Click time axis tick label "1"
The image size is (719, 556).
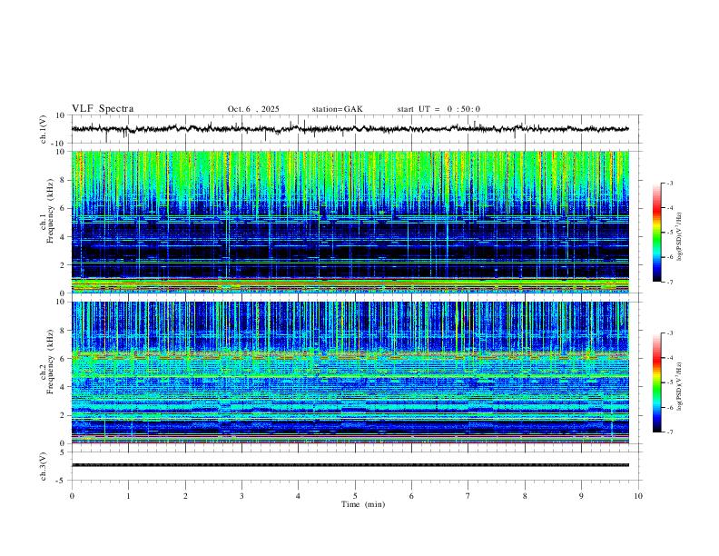click(x=128, y=496)
